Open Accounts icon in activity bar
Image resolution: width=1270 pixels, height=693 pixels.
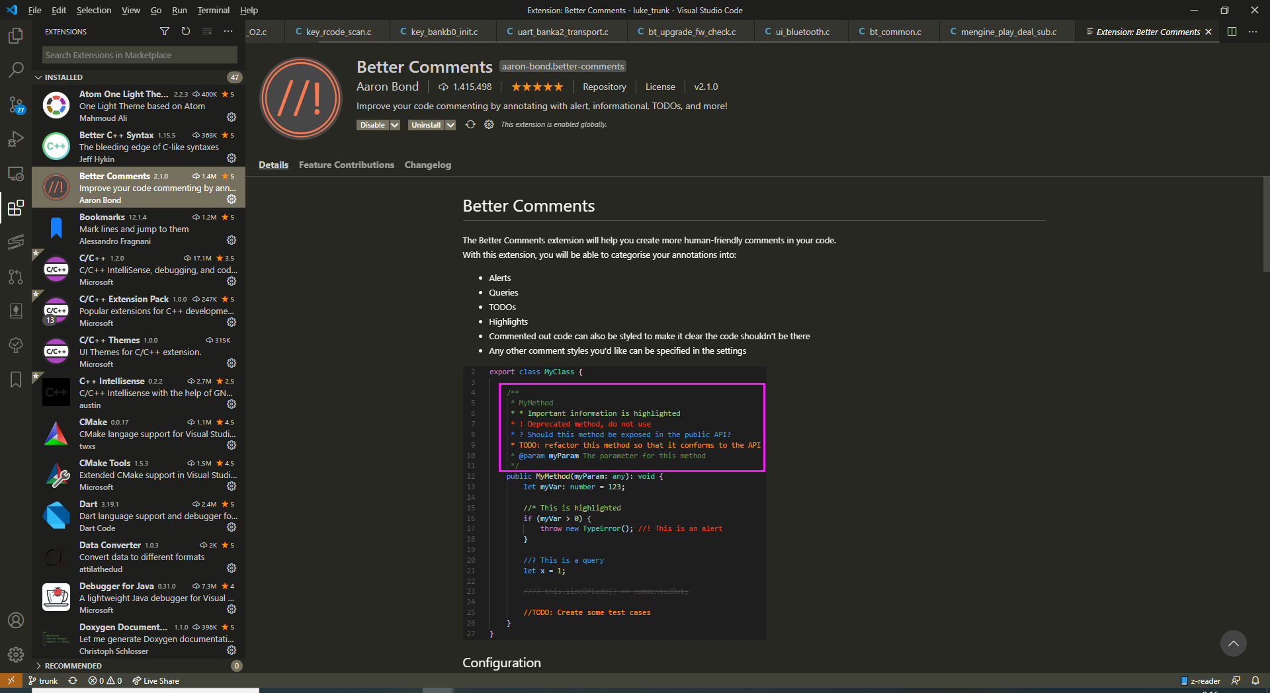click(x=16, y=620)
